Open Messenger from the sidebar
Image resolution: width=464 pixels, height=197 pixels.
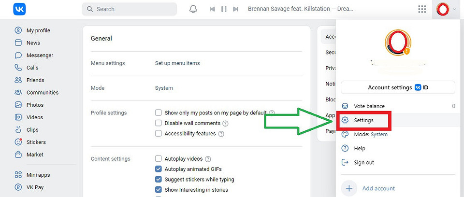coord(40,55)
